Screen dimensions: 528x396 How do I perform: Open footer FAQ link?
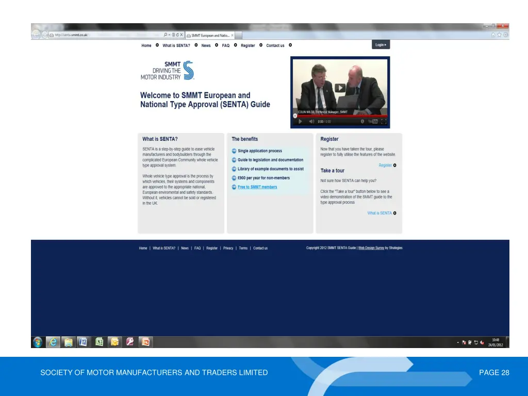(197, 248)
